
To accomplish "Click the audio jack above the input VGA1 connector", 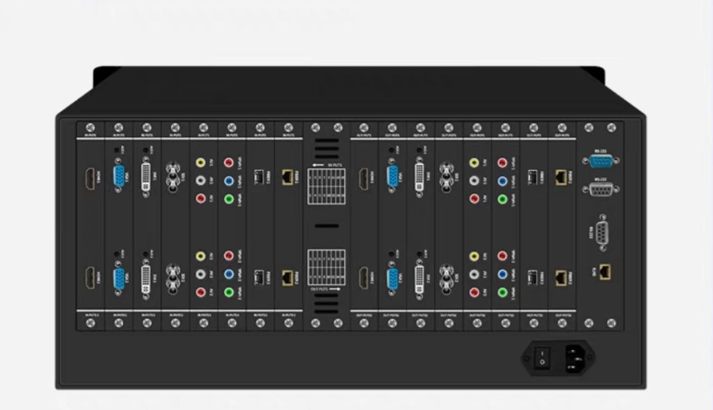I will [x=117, y=150].
